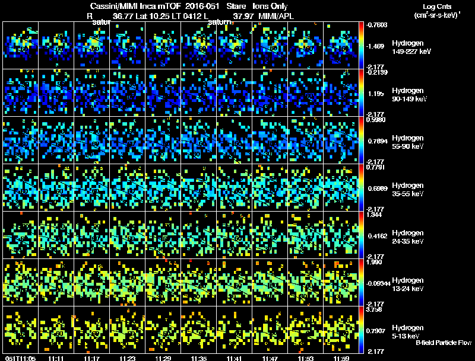This screenshot has width=475, height=361.
Task: Click the 11:35 time label
Action: [199, 359]
